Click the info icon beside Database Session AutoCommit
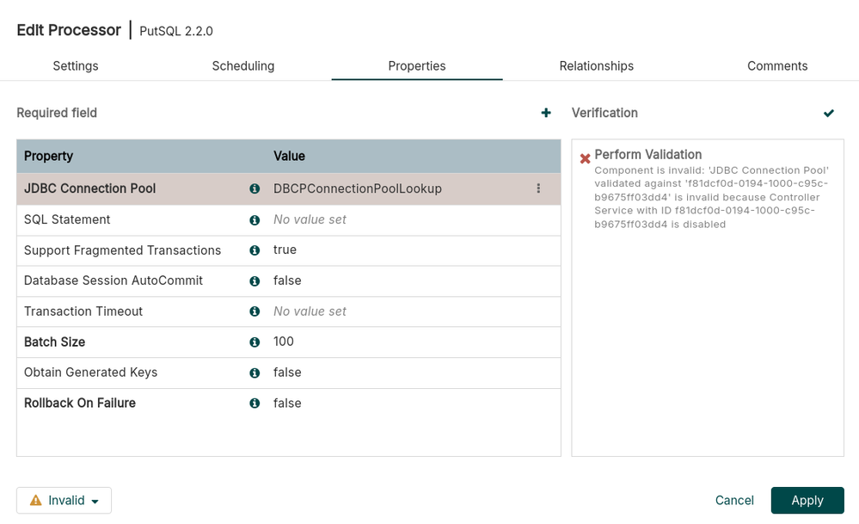 (255, 280)
